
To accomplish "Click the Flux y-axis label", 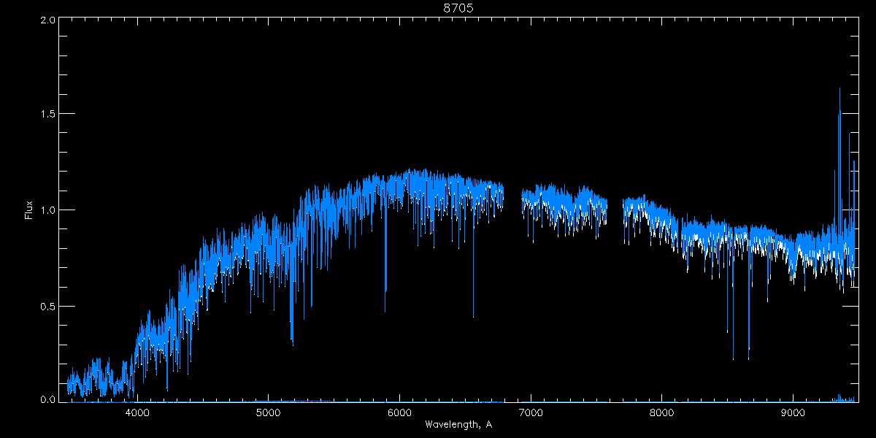I will (x=29, y=210).
